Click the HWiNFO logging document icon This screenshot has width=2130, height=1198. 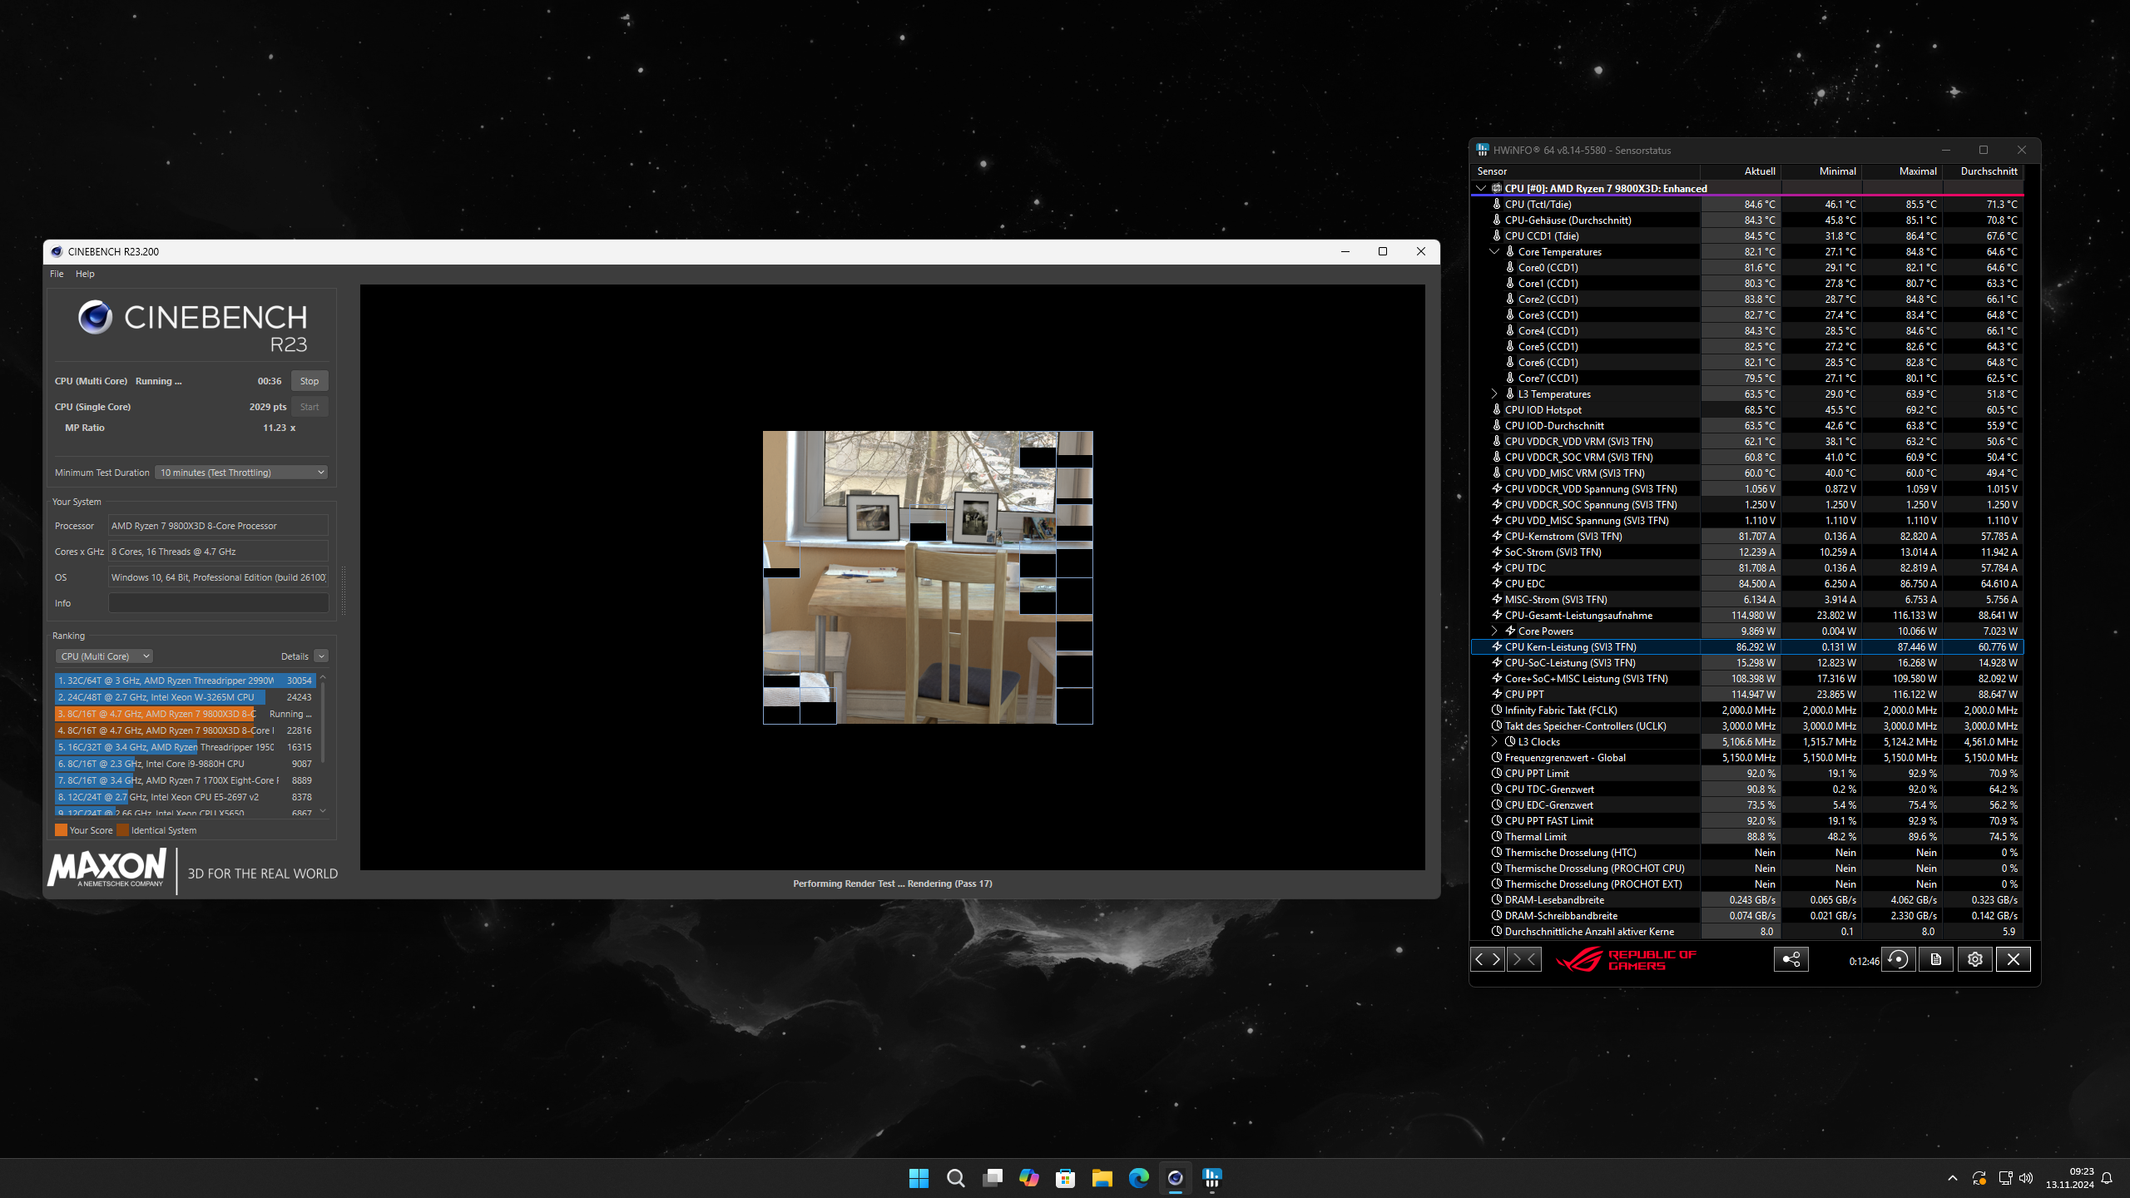pos(1936,959)
